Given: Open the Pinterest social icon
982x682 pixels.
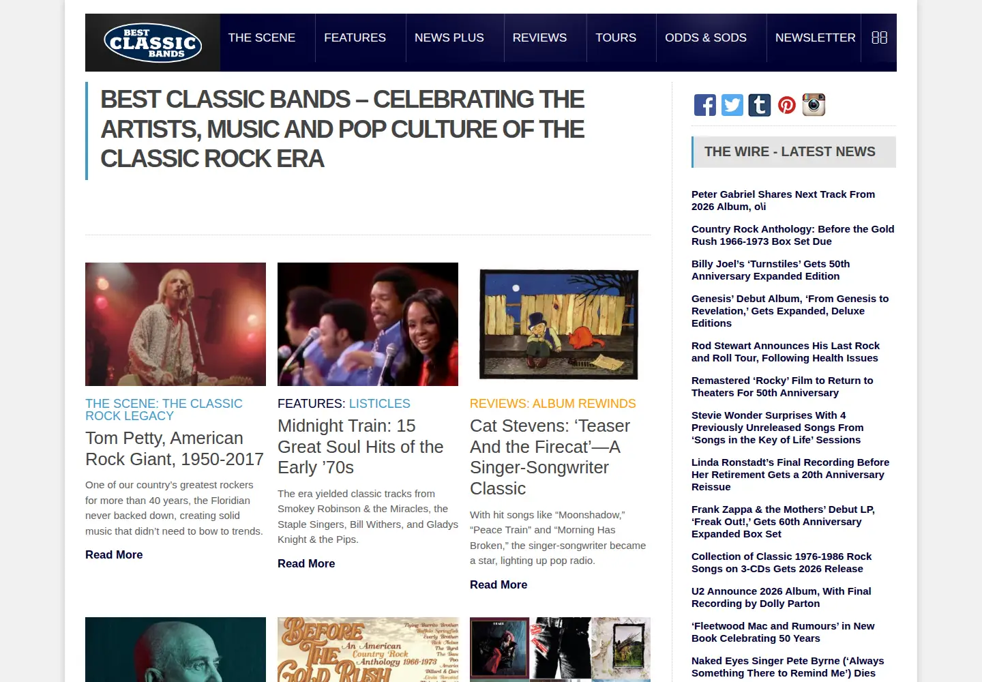Looking at the screenshot, I should pos(787,105).
